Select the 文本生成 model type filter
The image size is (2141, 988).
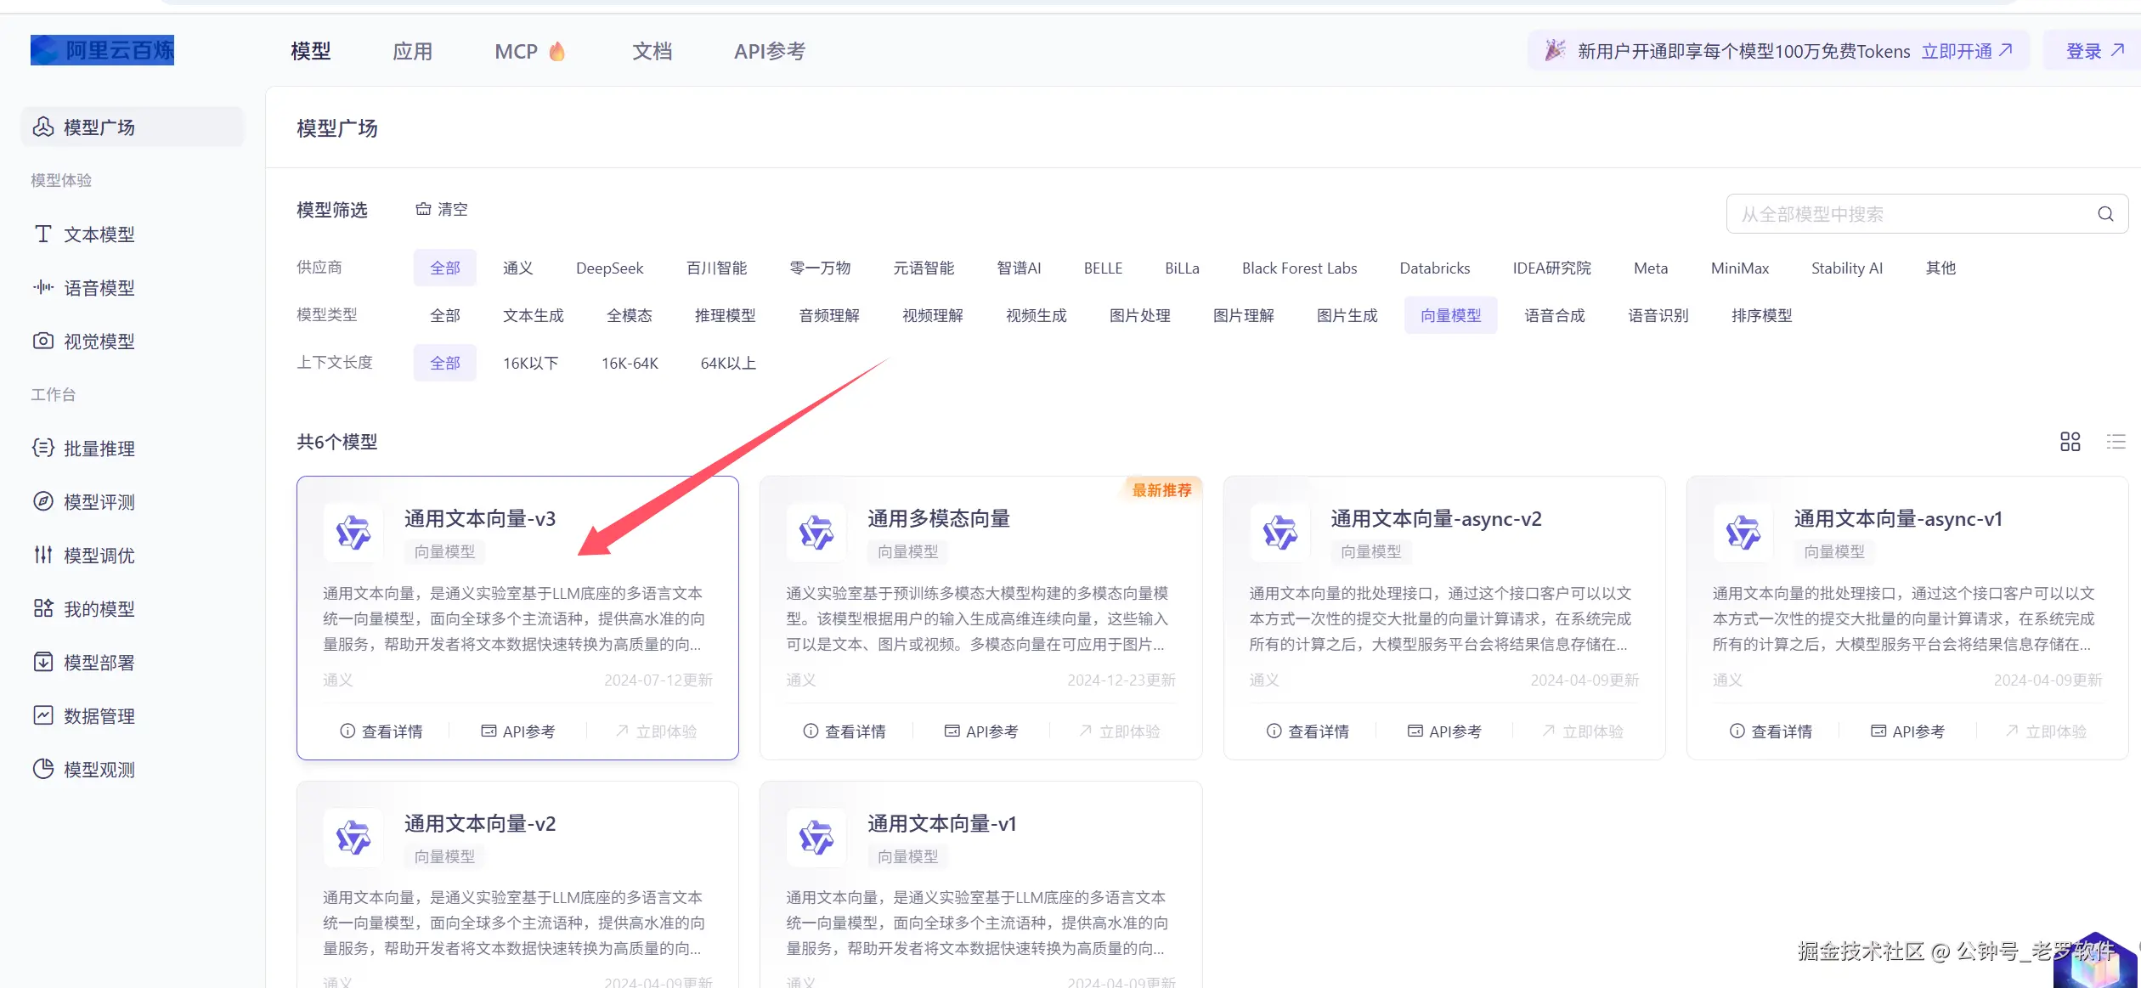coord(533,316)
